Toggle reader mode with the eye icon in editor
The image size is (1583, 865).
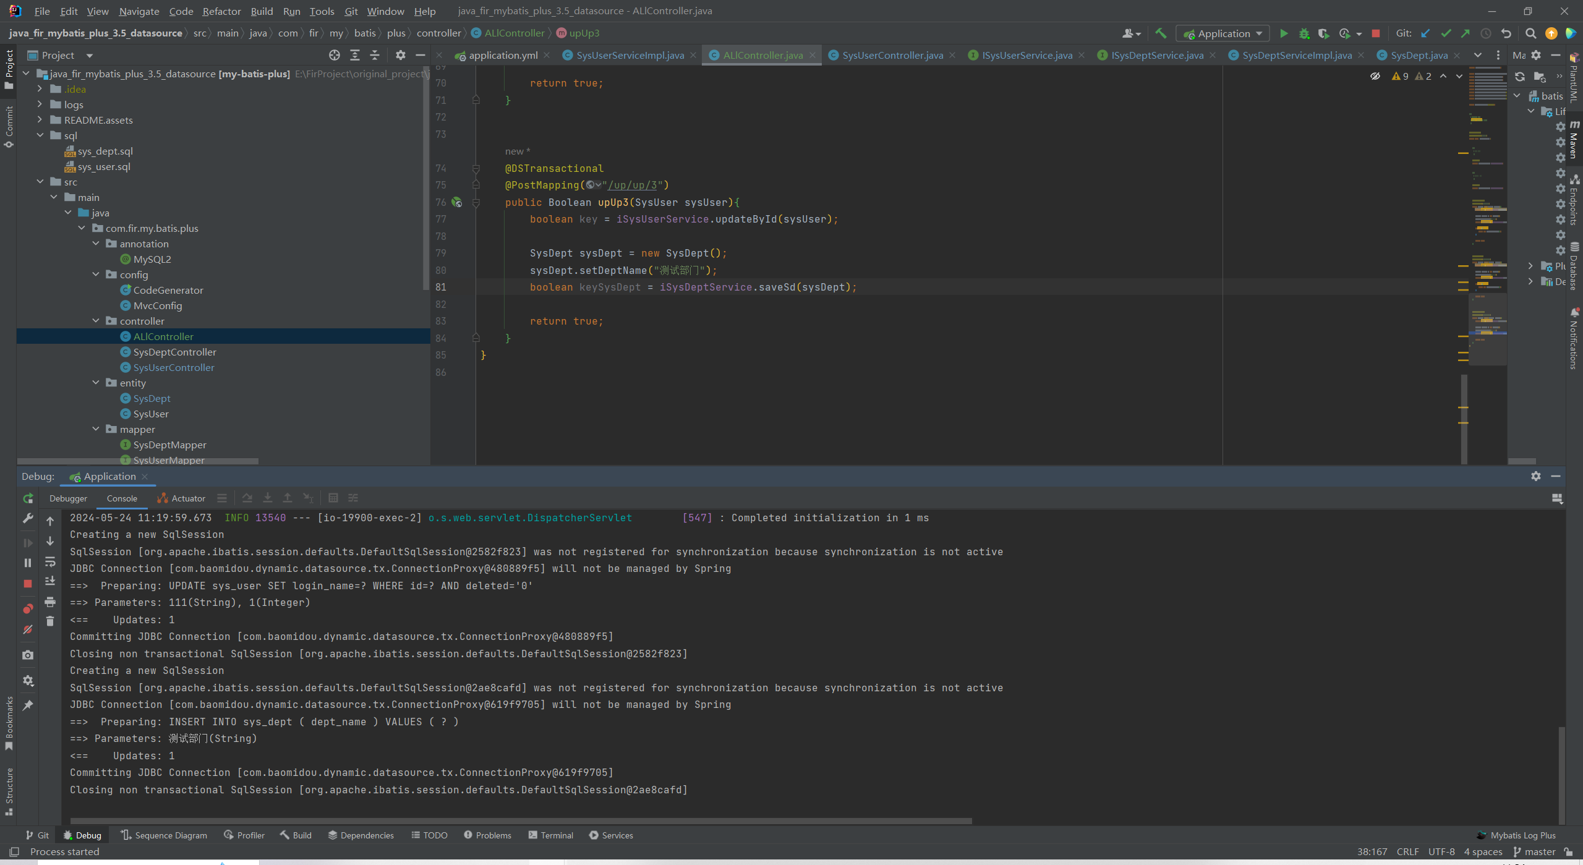point(1375,75)
